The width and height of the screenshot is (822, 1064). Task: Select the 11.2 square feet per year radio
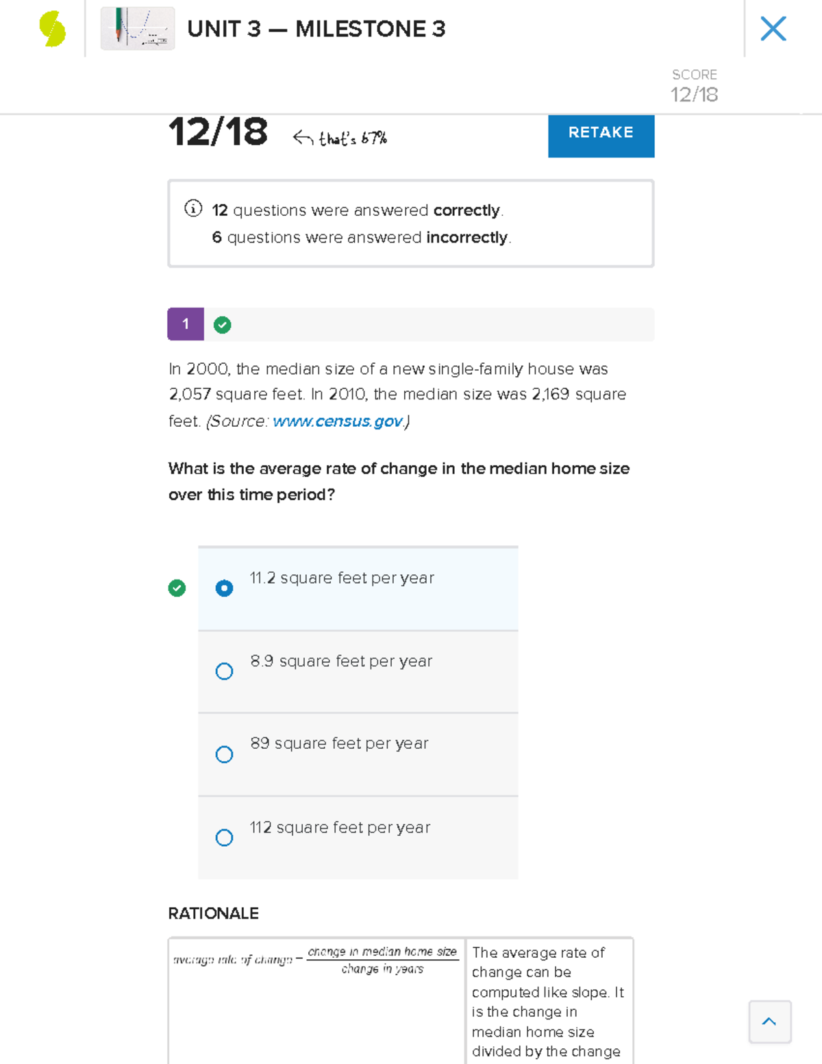(224, 589)
